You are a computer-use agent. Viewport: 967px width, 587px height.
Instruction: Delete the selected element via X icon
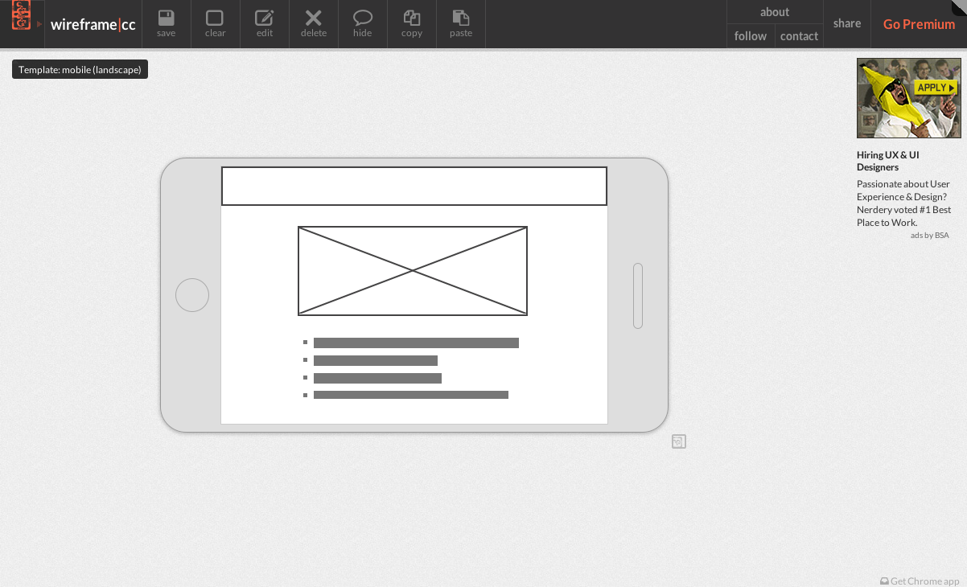click(314, 23)
